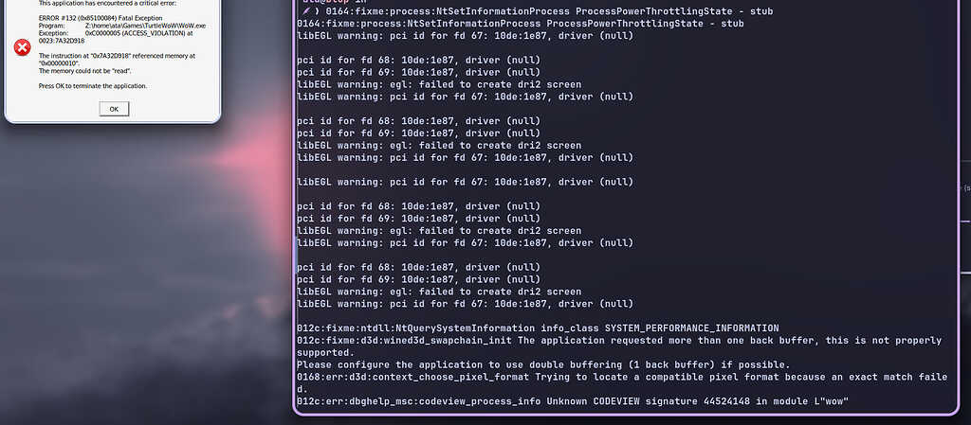This screenshot has height=425, width=971.
Task: Click the Unknown CODEVIEW signature error line
Action: pos(573,401)
